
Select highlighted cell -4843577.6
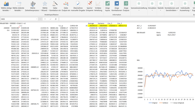point(122,26)
